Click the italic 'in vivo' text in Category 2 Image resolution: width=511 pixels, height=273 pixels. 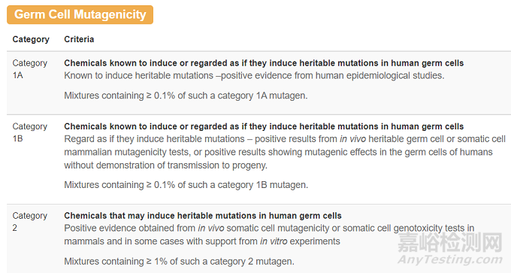click(x=211, y=228)
